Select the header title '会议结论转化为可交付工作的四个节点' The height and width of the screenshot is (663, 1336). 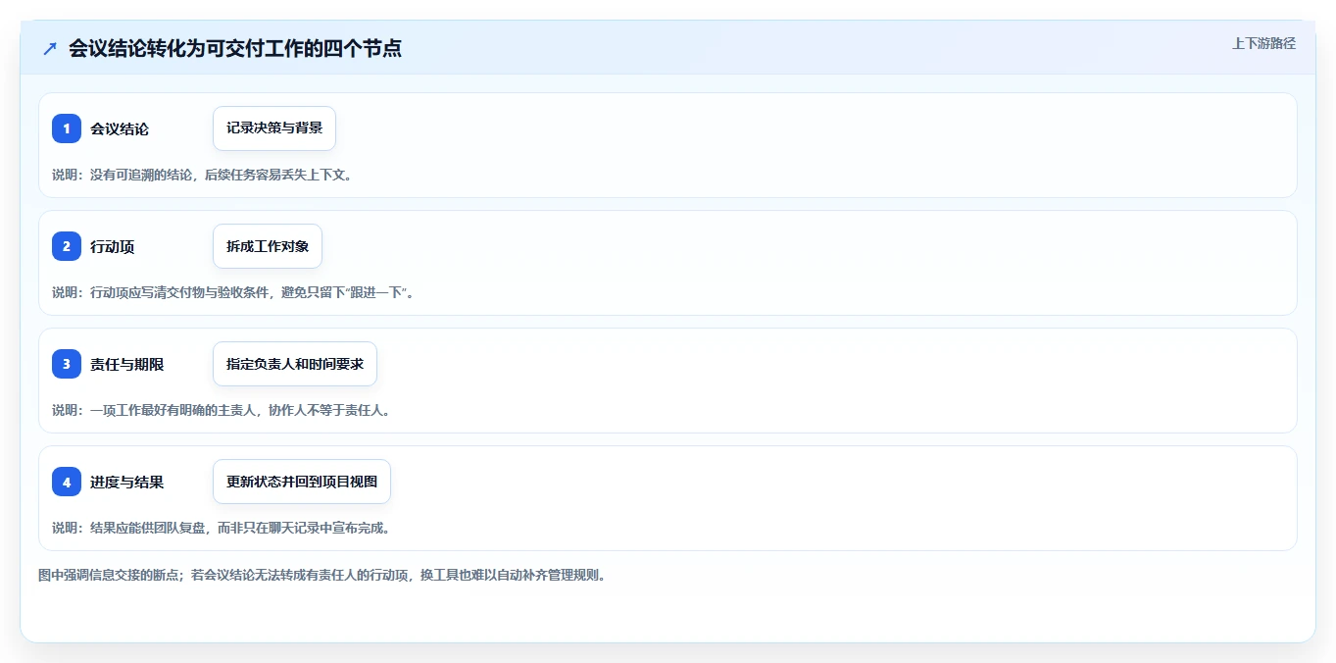235,48
